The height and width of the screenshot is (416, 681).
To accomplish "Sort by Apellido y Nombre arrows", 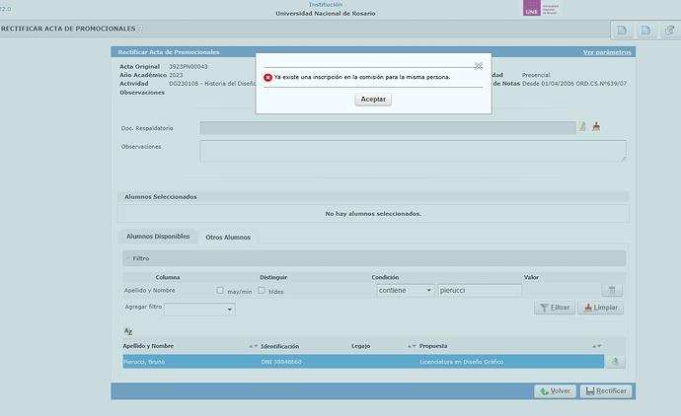I will point(254,346).
